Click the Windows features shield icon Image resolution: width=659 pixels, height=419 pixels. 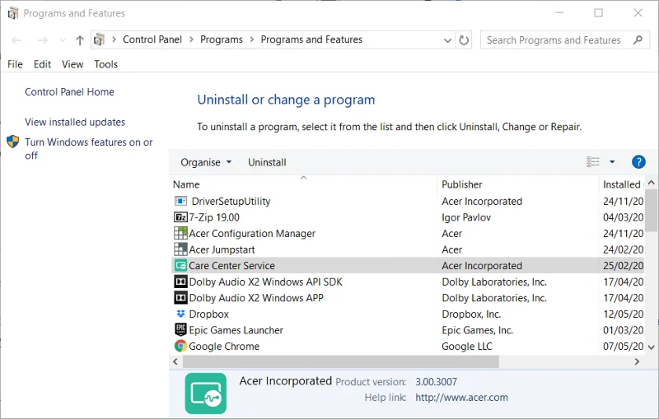pyautogui.click(x=13, y=142)
